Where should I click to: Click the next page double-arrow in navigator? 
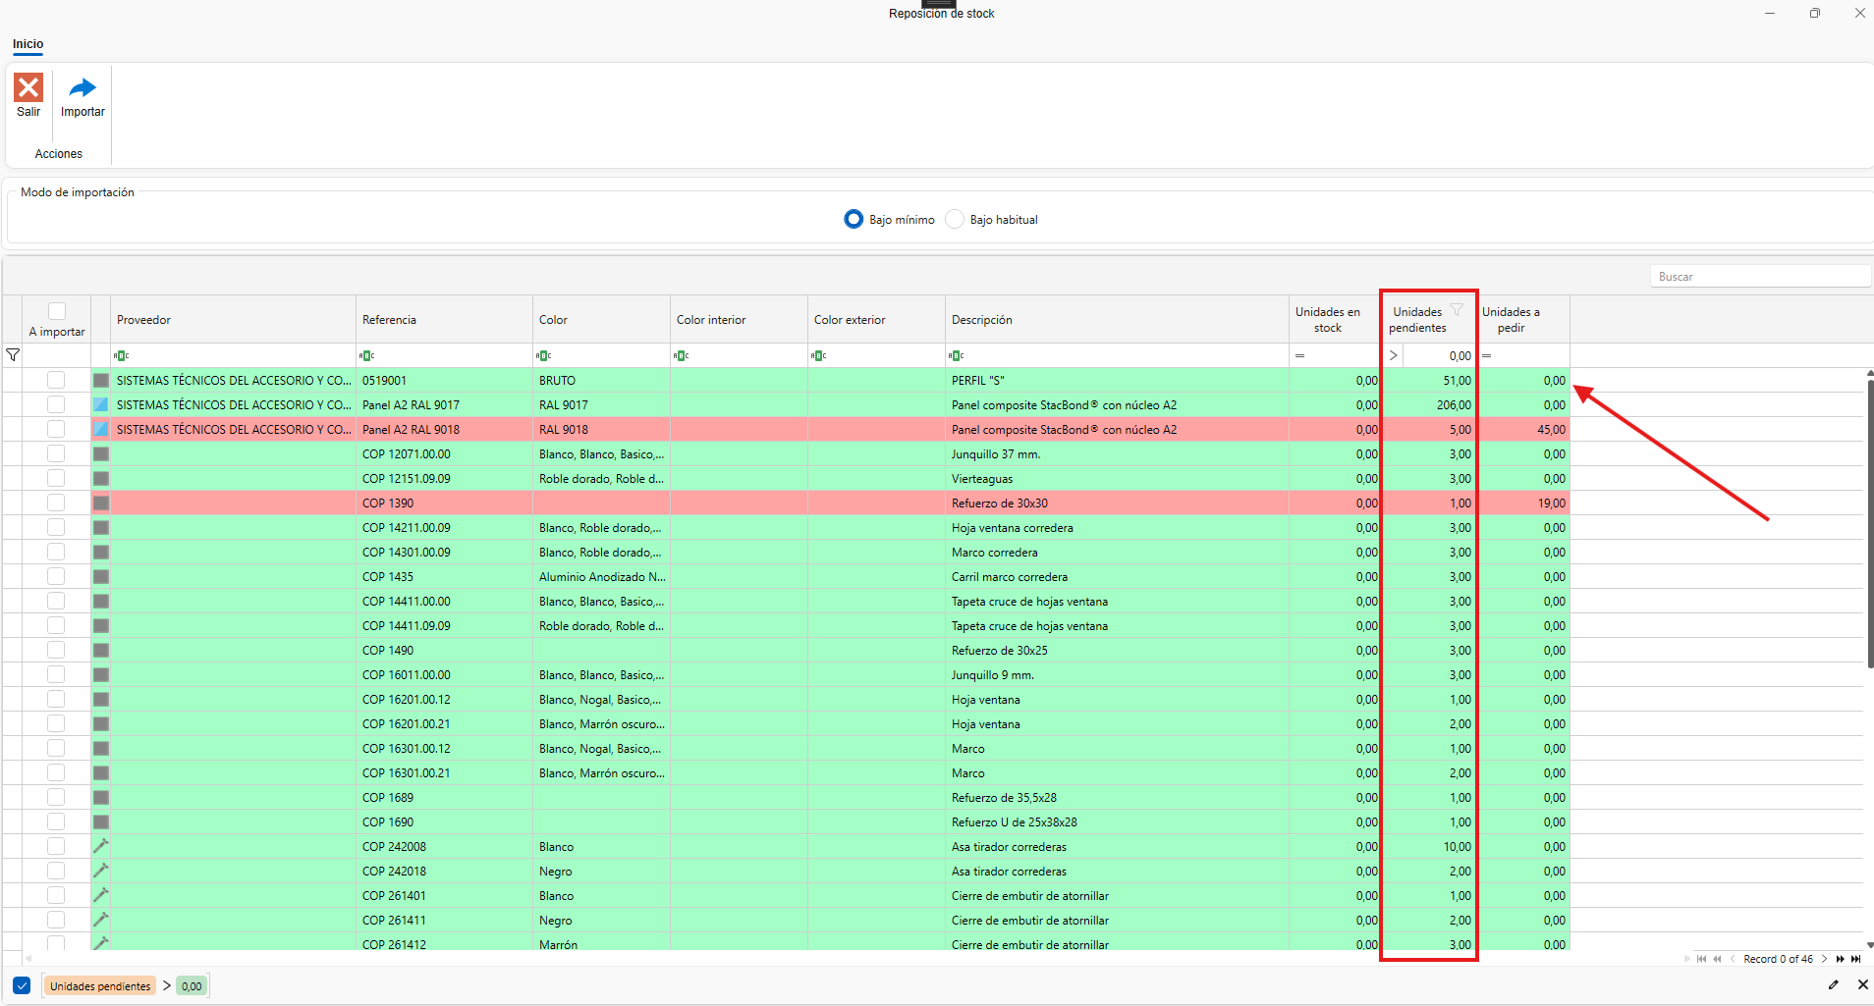[x=1840, y=959]
